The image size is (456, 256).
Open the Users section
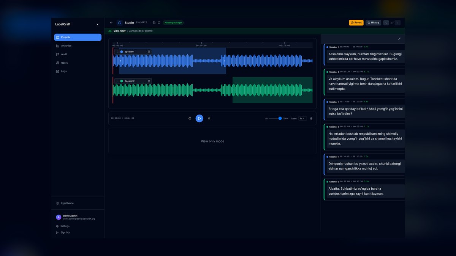[x=78, y=63]
